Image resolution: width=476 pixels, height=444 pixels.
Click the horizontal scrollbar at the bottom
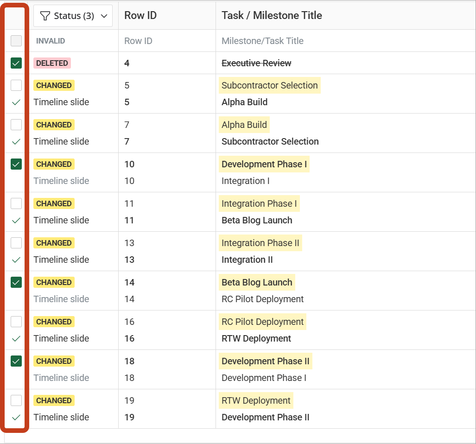pyautogui.click(x=238, y=440)
